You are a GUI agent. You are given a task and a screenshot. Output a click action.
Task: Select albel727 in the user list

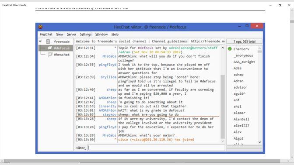[x=241, y=126]
